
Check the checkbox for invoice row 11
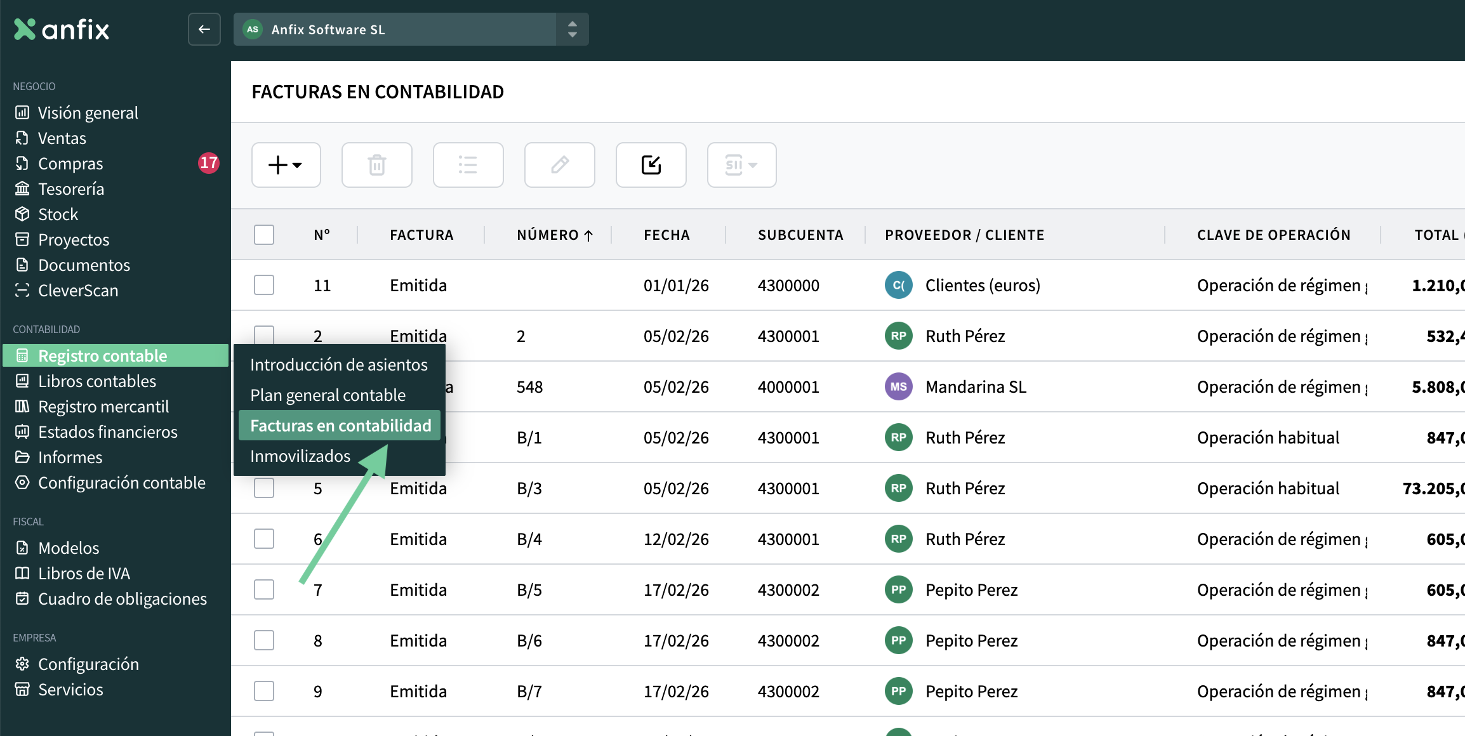point(264,286)
